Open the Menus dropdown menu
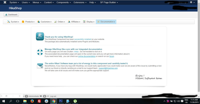The image size is (200, 104). [x=37, y=3]
